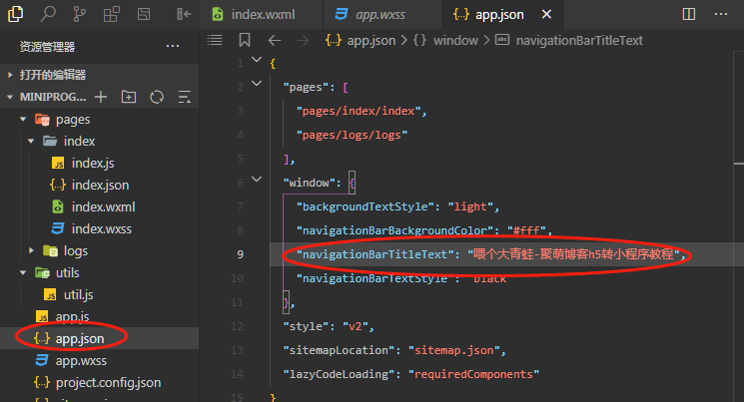Screen dimensions: 744x402
Task: Click the window breadcrumb segment
Action: tap(448, 40)
